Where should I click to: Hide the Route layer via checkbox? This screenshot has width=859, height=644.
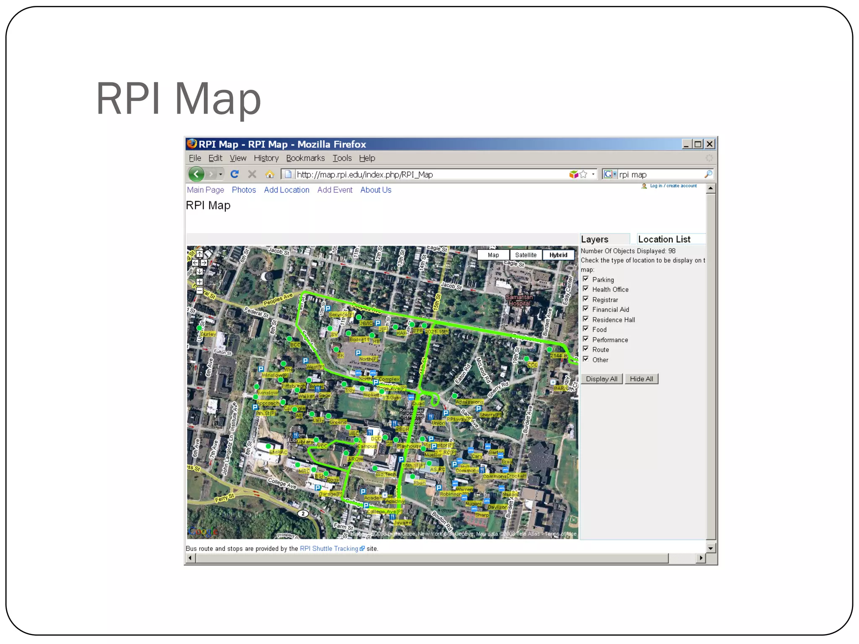coord(586,349)
